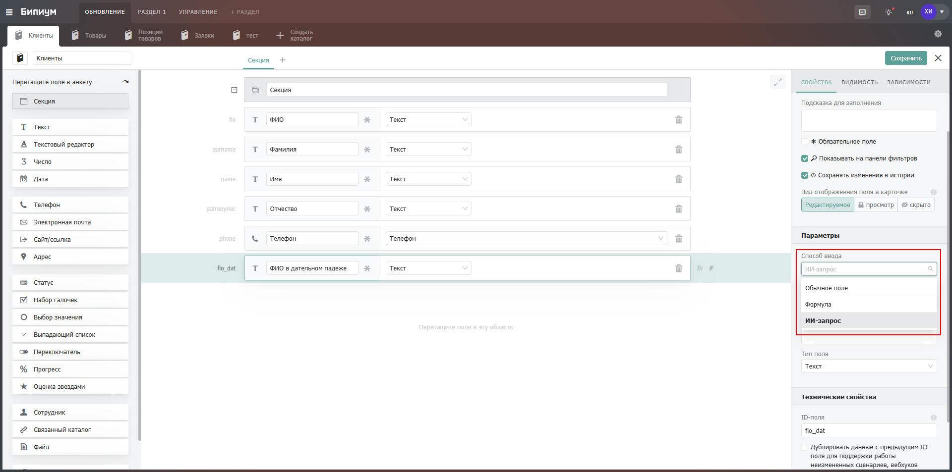The width and height of the screenshot is (952, 472).
Task: Choose Формула in input method list
Action: click(x=818, y=305)
